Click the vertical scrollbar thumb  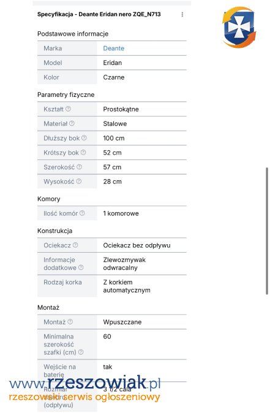click(267, 231)
